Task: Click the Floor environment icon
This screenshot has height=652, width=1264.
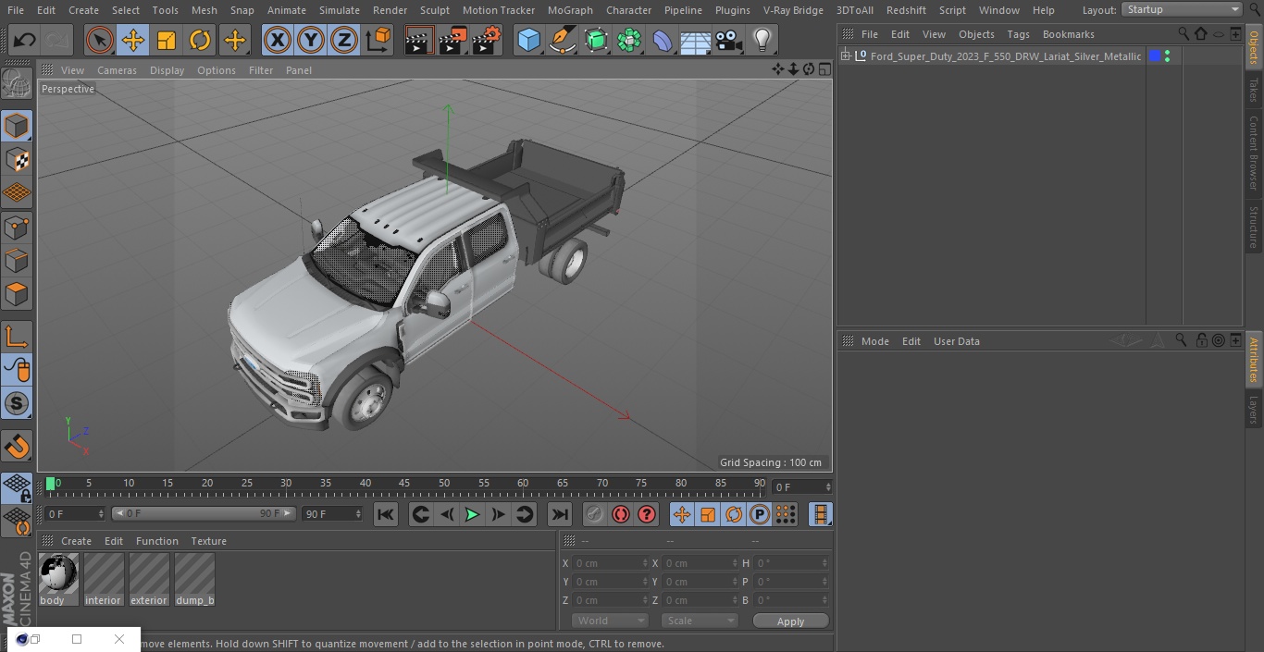Action: tap(696, 41)
